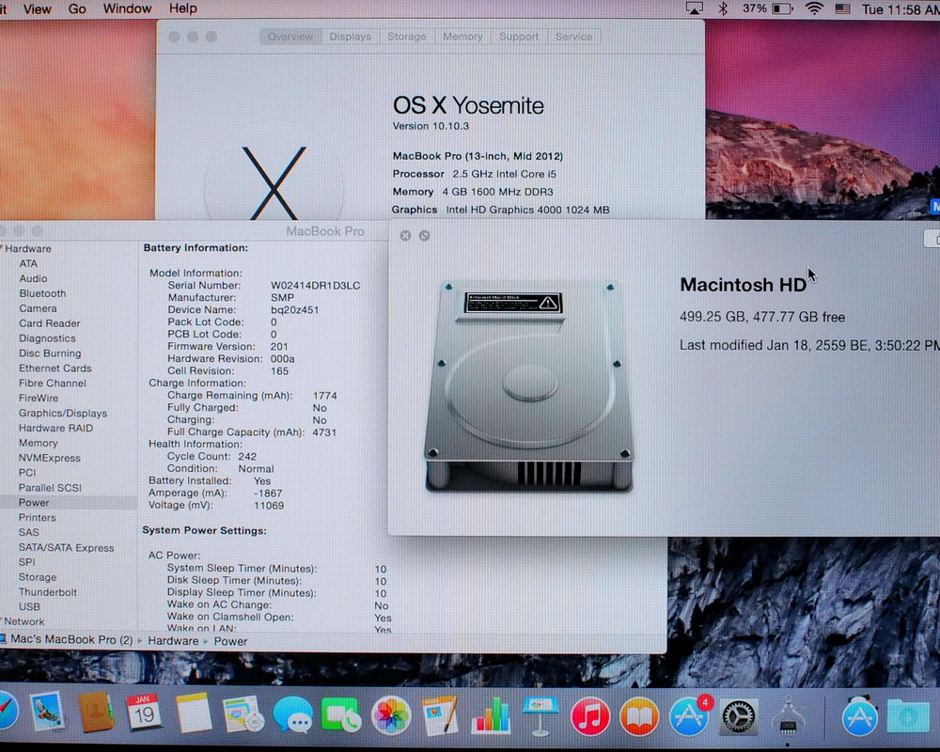Switch to the Displays tab

click(350, 37)
